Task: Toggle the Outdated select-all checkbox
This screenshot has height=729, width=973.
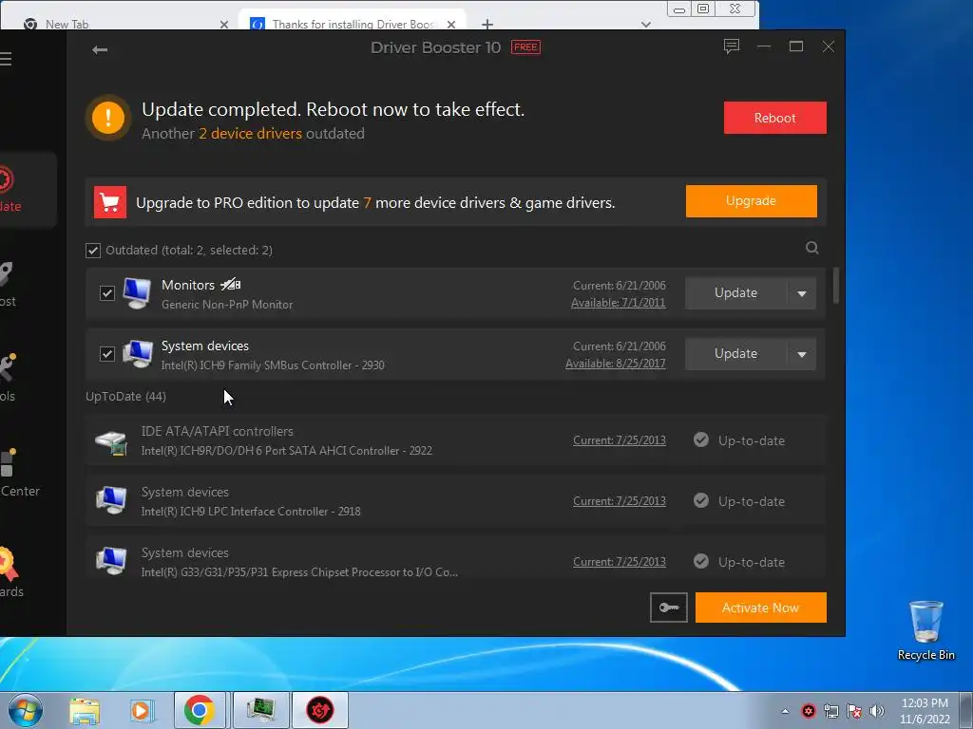Action: [93, 251]
